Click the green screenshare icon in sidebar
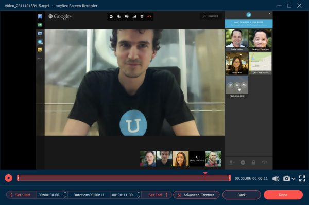The image size is (309, 205). click(40, 25)
